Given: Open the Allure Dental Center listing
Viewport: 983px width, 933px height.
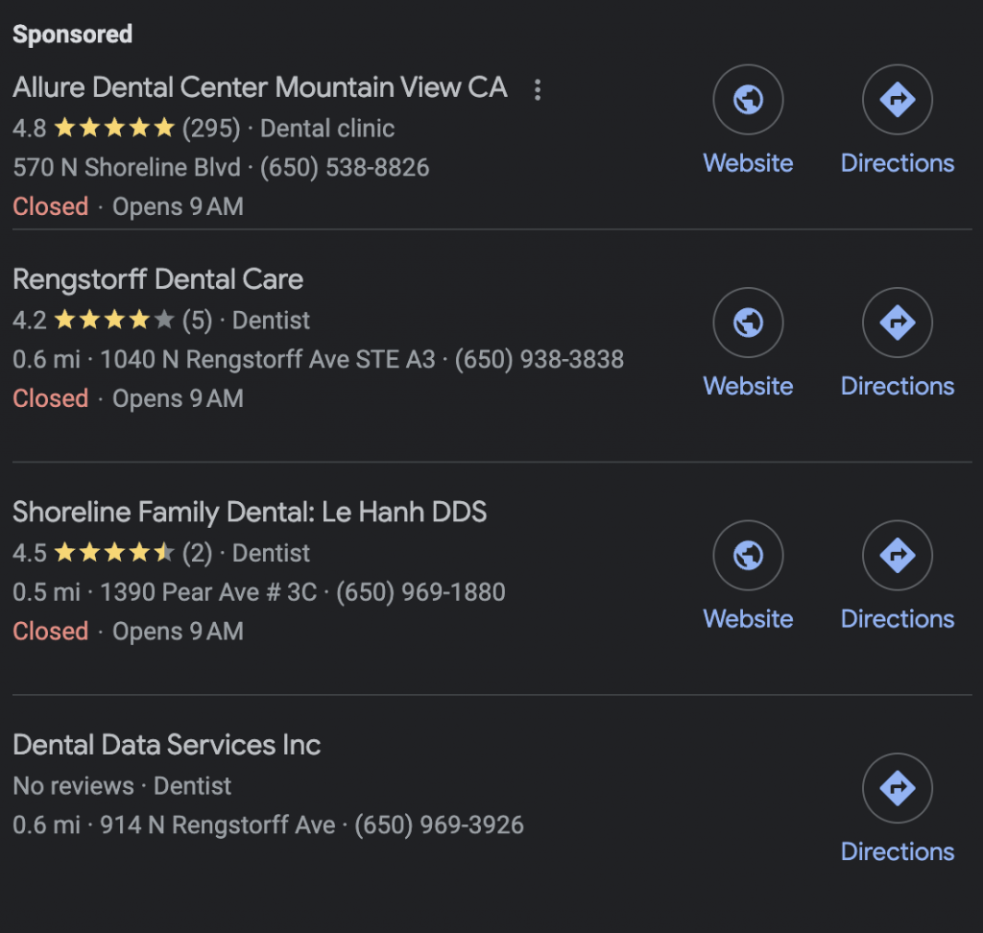Looking at the screenshot, I should pos(259,87).
